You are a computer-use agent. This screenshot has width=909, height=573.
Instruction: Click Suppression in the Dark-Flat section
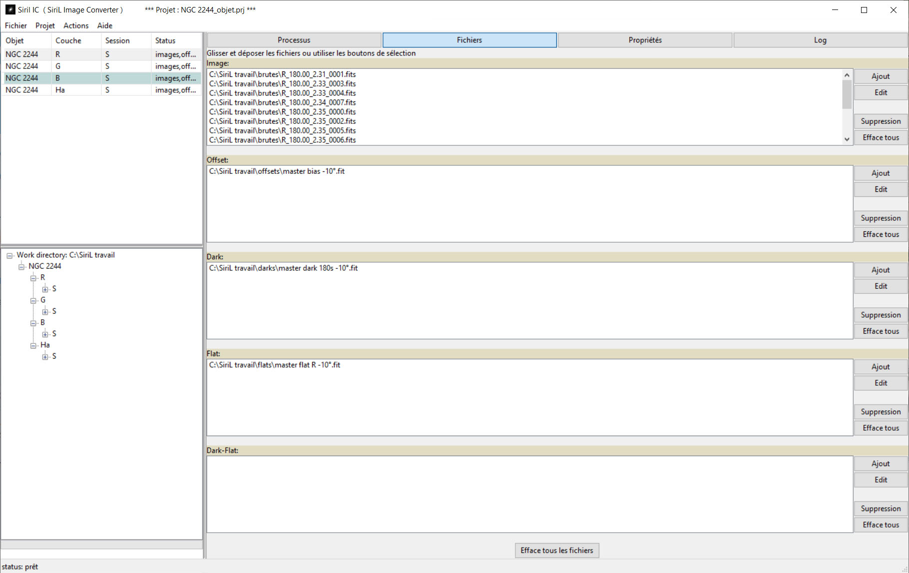(881, 509)
